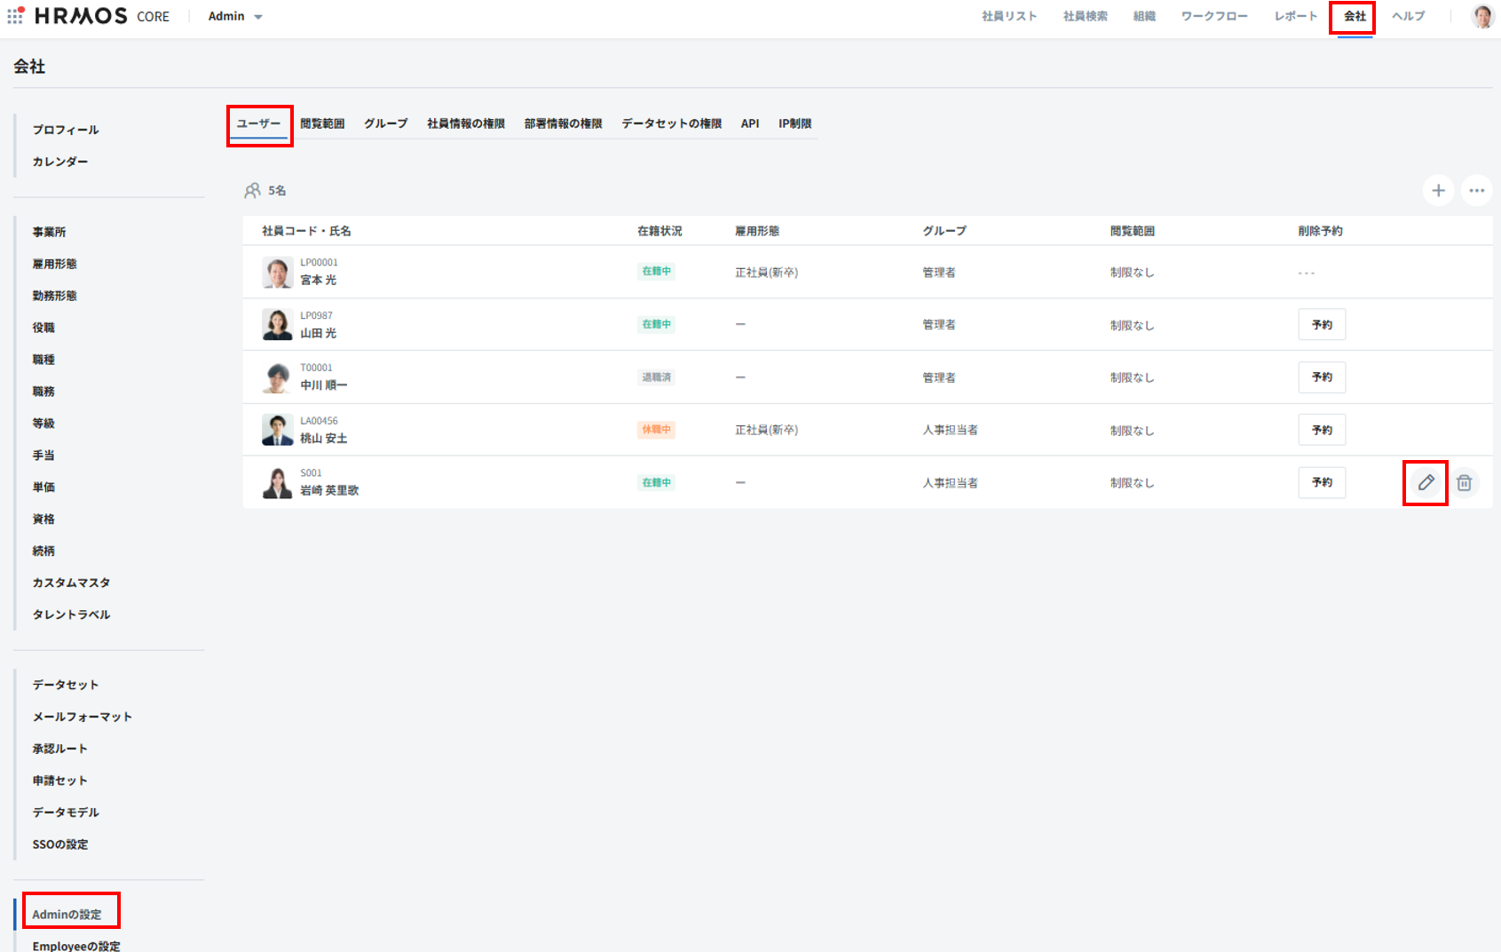
Task: Open カスタムマスタ sidebar item
Action: 71,583
